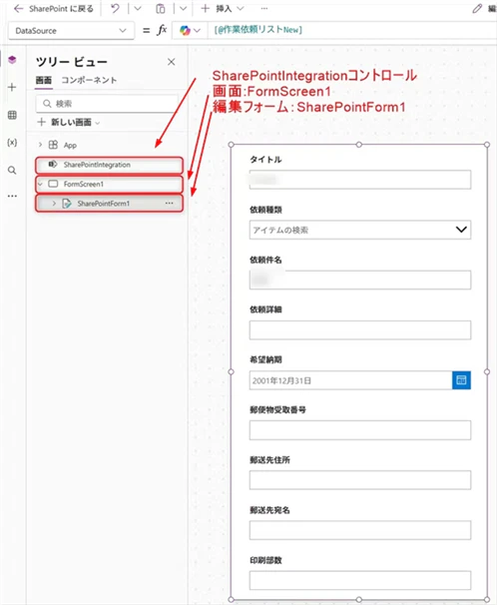Open Search magnifier icon in left sidebar
Screen dimensions: 497x605
12,170
